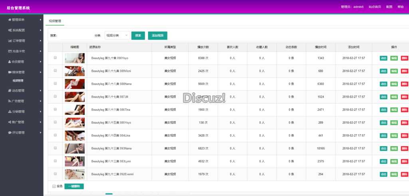Click the gears icon beside 系统配置
The height and width of the screenshot is (196, 409).
(10, 30)
